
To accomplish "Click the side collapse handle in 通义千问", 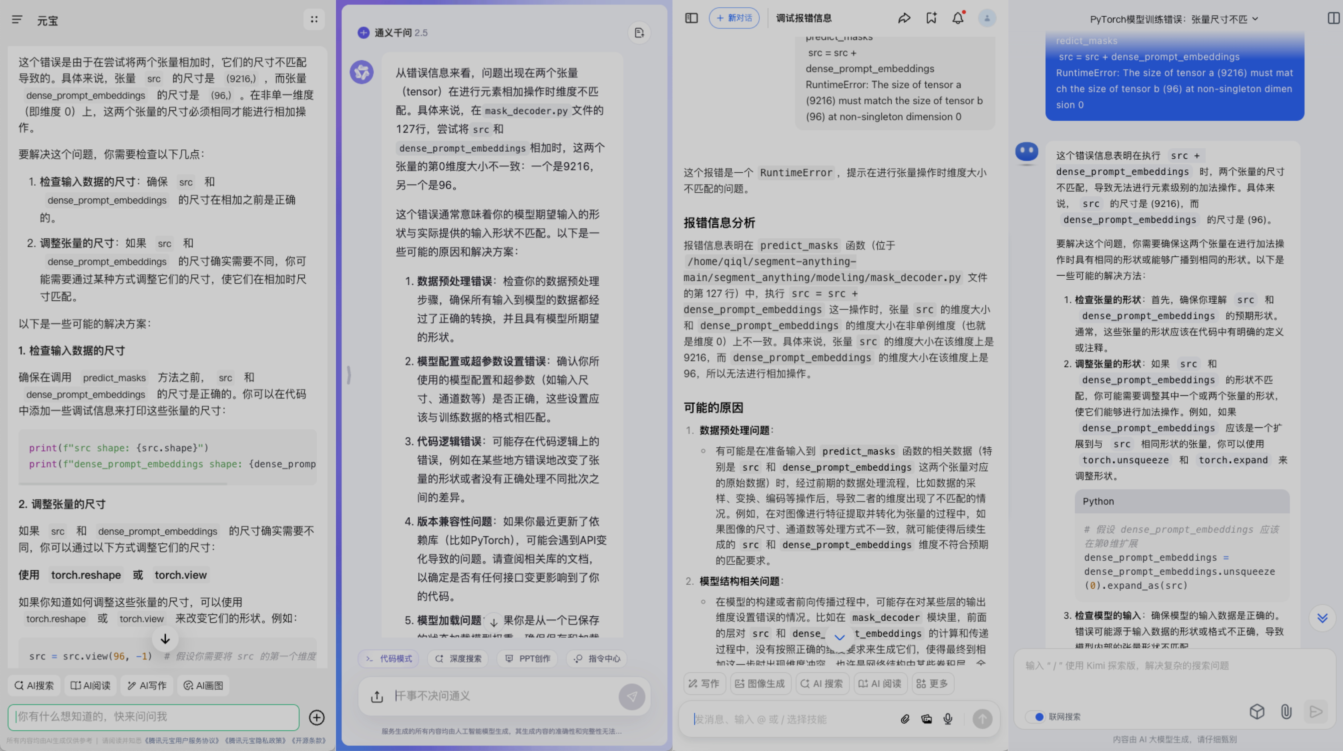I will (349, 375).
